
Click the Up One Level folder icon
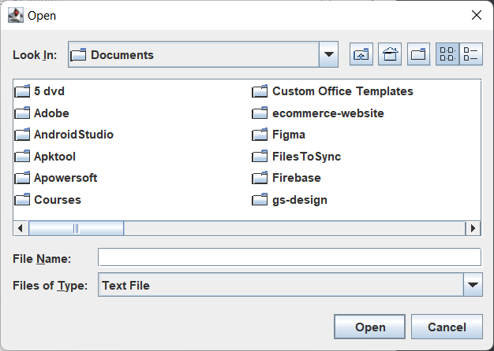coord(361,54)
